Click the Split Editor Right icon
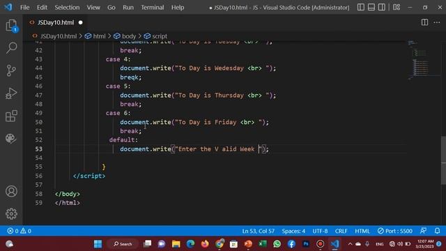Viewport: 446px width, 251px height. (x=424, y=22)
